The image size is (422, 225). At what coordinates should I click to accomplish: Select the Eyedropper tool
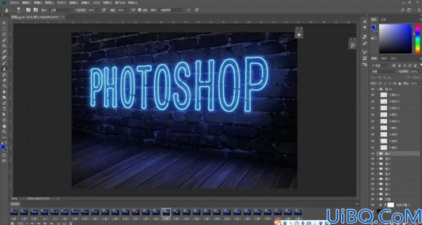click(x=4, y=51)
